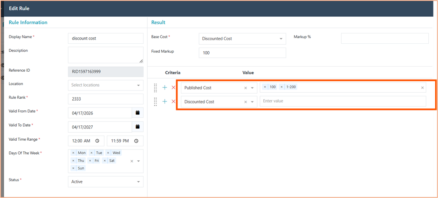
Task: Clear all Published Cost values
Action: point(422,88)
